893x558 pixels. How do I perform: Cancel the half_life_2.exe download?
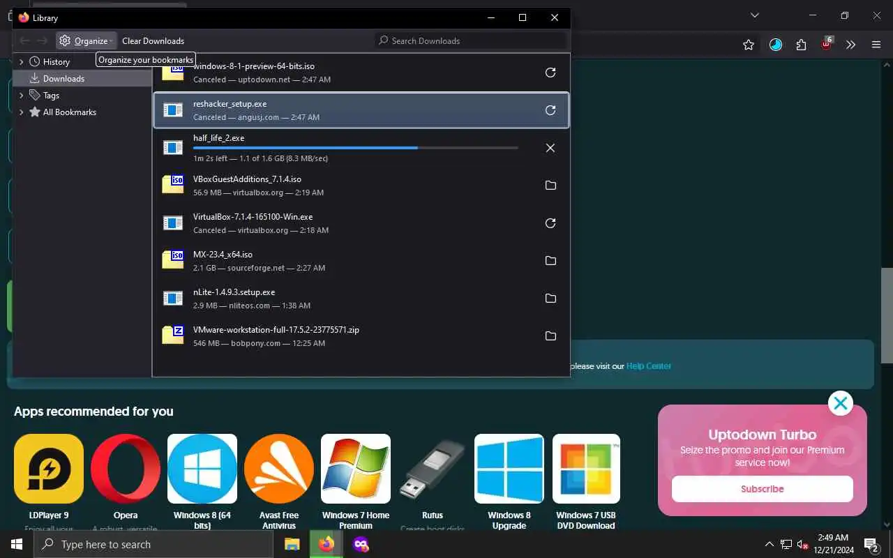point(550,148)
